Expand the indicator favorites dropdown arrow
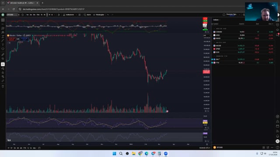Image resolution: width=280 pixels, height=157 pixels. [76, 15]
